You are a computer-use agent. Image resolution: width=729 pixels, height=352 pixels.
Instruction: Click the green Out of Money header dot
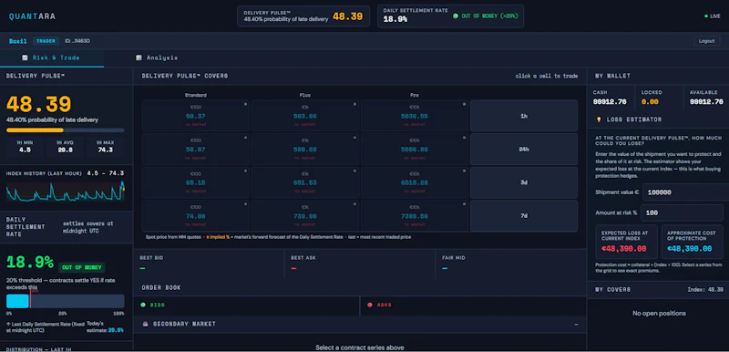coord(456,16)
